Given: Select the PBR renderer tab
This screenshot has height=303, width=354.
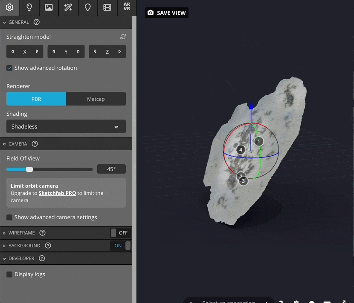Looking at the screenshot, I should (36, 99).
